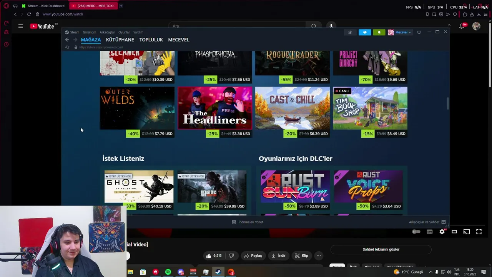Image resolution: width=492 pixels, height=277 pixels.
Task: Open the YouTube hamburger guide menu
Action: pos(21,26)
